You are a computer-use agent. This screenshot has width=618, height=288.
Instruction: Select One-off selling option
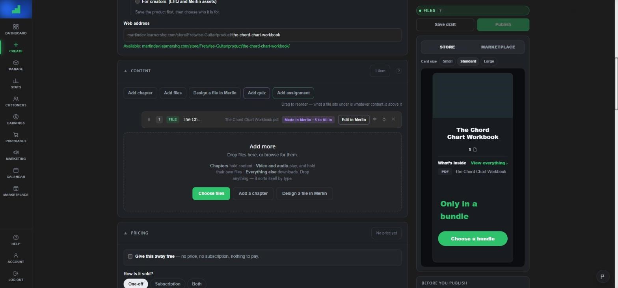click(136, 284)
